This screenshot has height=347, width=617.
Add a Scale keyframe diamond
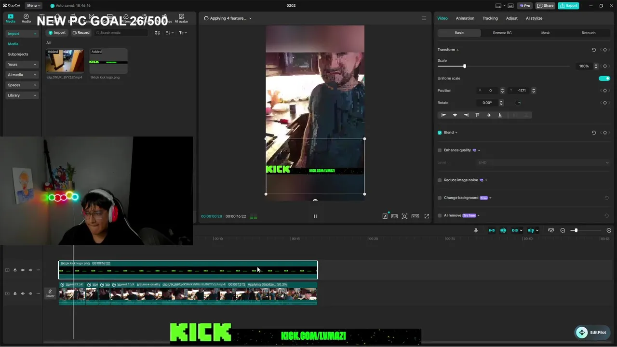(x=605, y=66)
